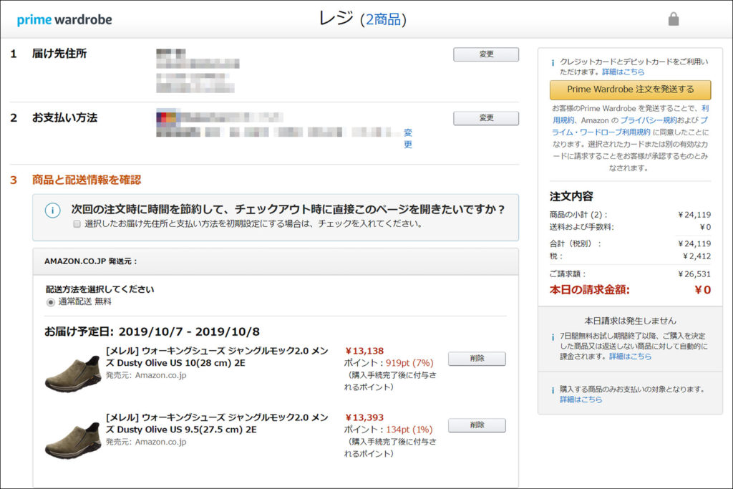The width and height of the screenshot is (733, 489).
Task: Click Prime Wardrobe 注文を発送する button
Action: click(630, 89)
